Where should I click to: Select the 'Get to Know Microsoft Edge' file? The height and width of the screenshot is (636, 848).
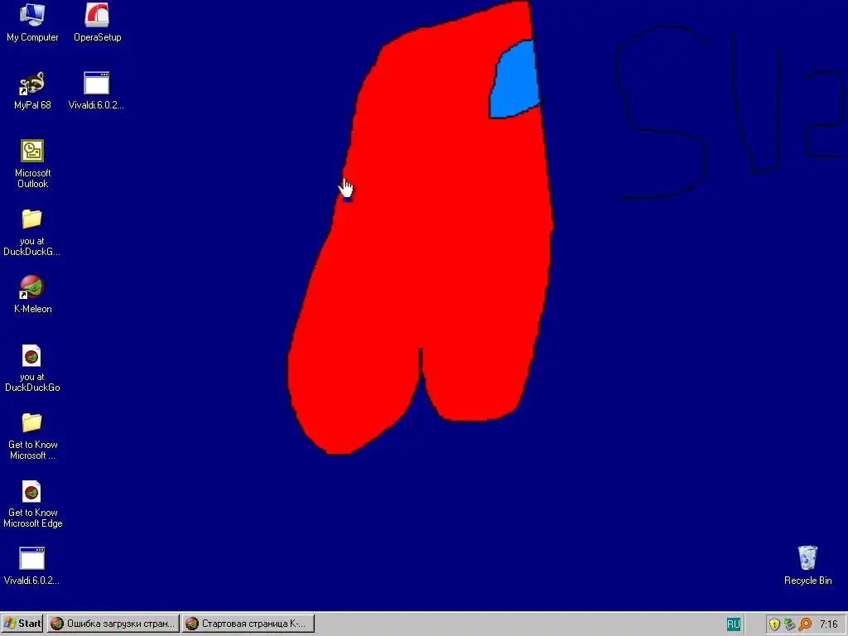pyautogui.click(x=32, y=504)
